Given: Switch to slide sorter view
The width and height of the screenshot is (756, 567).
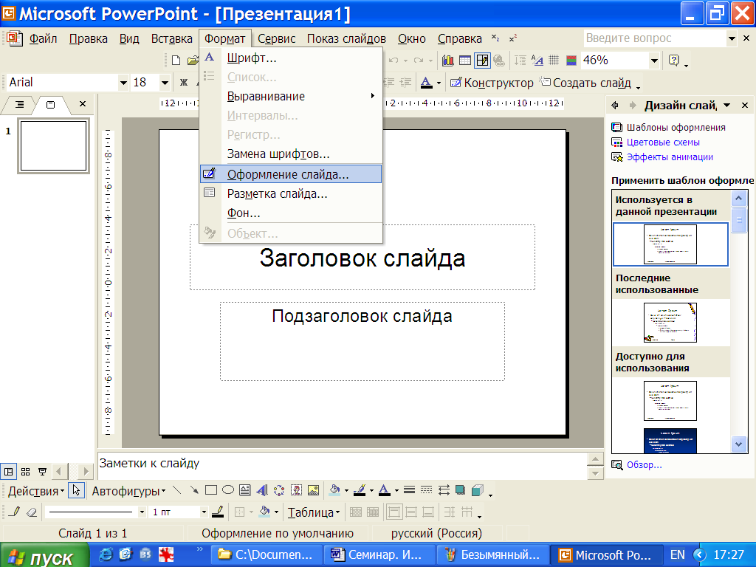Looking at the screenshot, I should pos(26,471).
